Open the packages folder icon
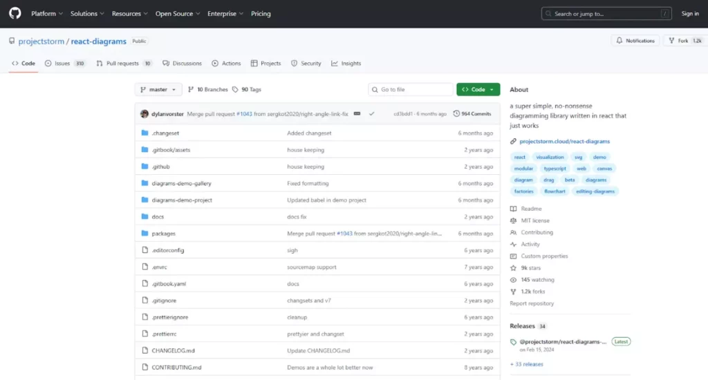Image resolution: width=708 pixels, height=380 pixels. (145, 234)
